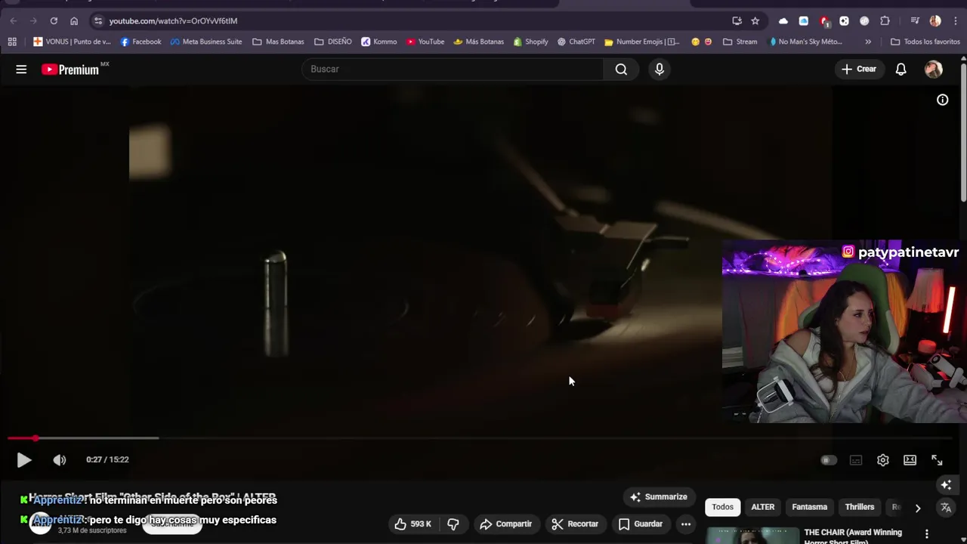Toggle closed captions subtitles

point(855,460)
